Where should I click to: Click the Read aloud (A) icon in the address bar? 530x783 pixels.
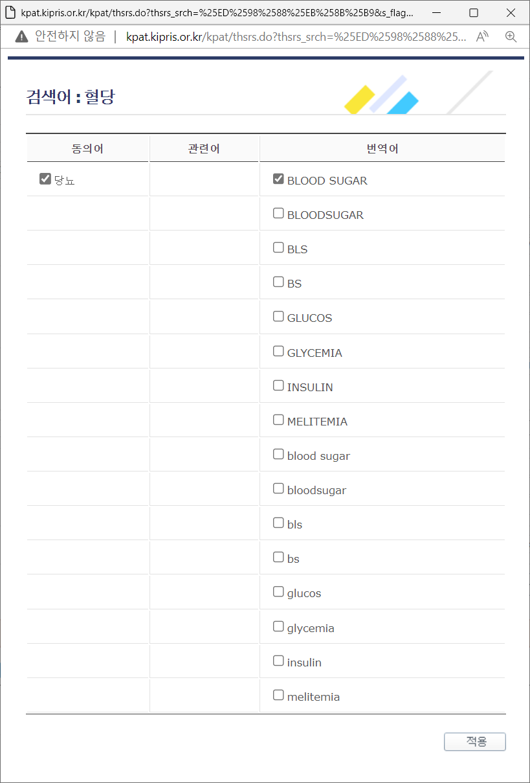pos(482,37)
